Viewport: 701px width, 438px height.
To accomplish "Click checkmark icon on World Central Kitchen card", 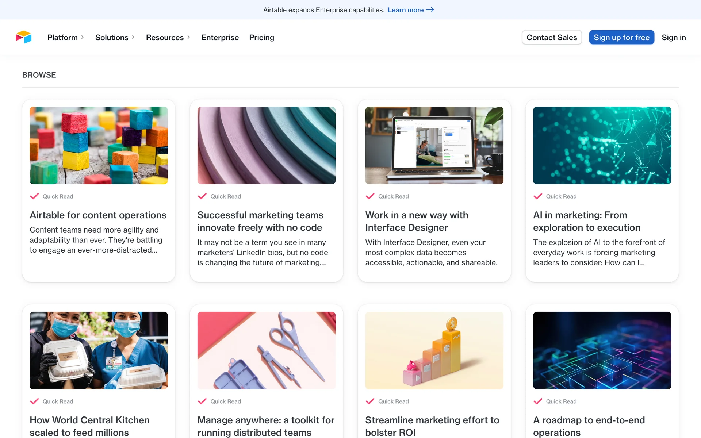I will tap(34, 401).
